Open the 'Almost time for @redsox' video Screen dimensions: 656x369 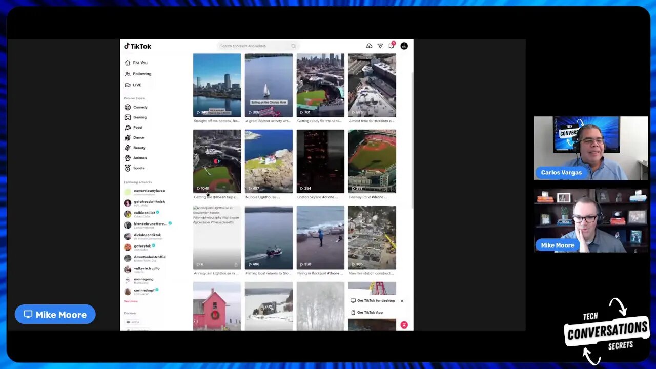point(372,85)
